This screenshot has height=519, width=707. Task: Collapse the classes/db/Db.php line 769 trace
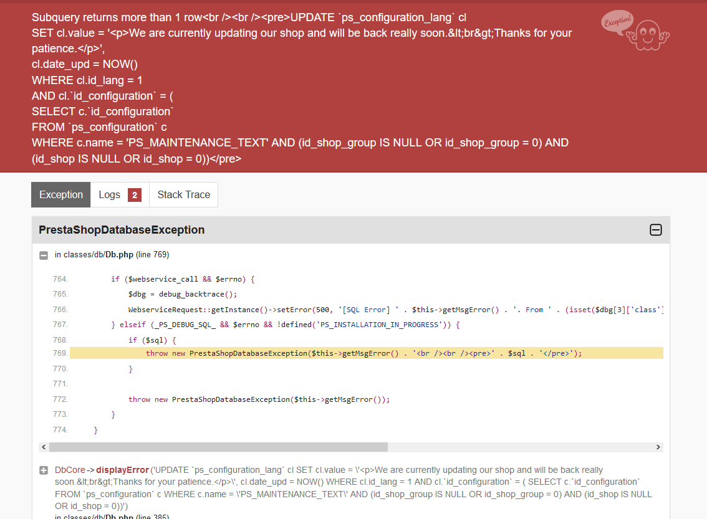44,255
